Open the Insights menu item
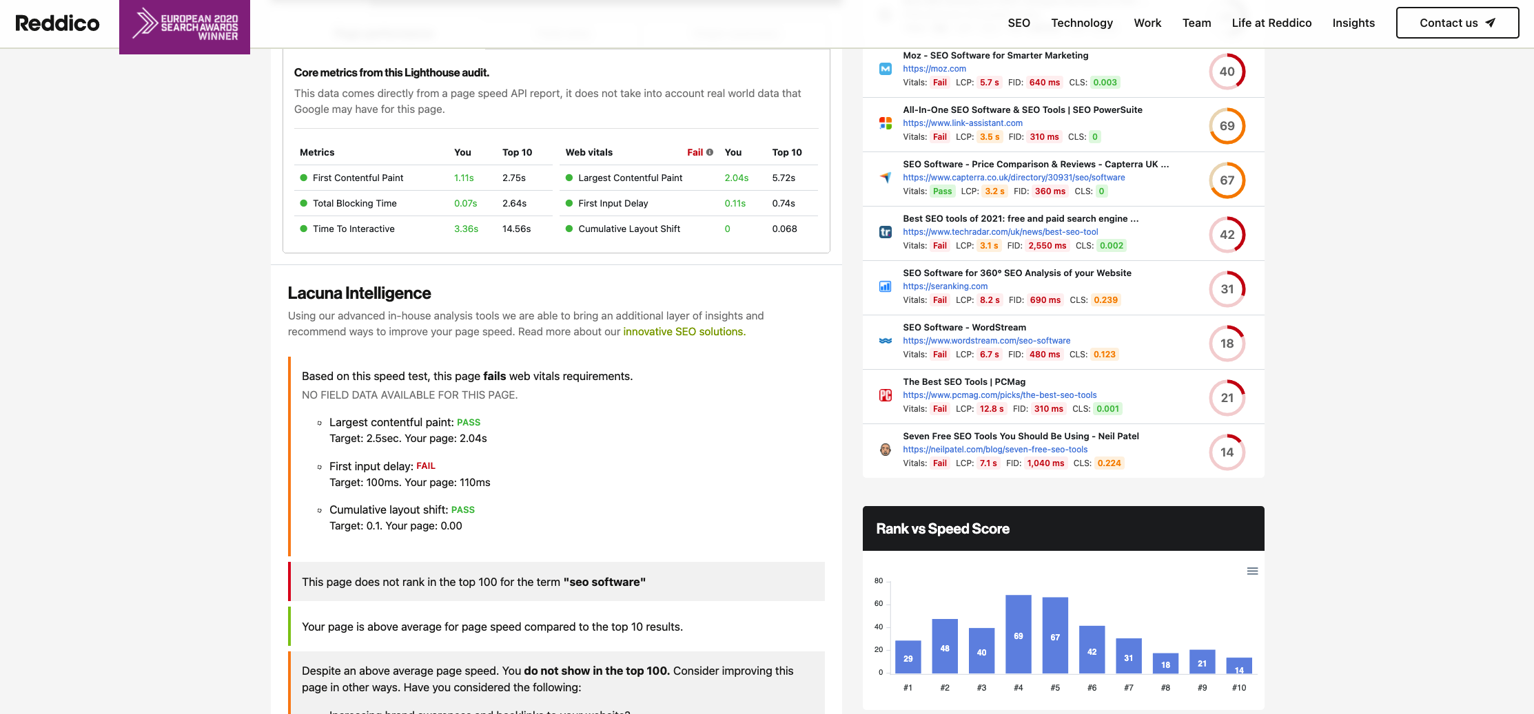The width and height of the screenshot is (1534, 714). [x=1353, y=23]
